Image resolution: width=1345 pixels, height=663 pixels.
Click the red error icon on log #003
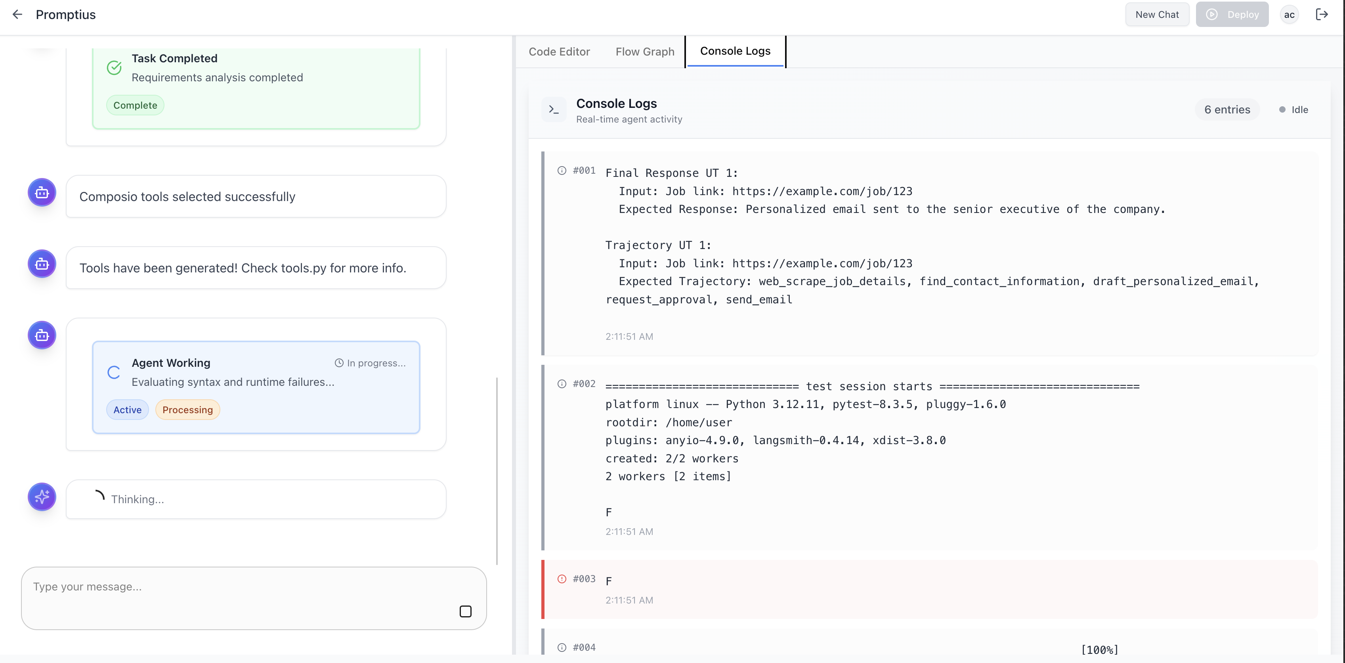click(562, 579)
